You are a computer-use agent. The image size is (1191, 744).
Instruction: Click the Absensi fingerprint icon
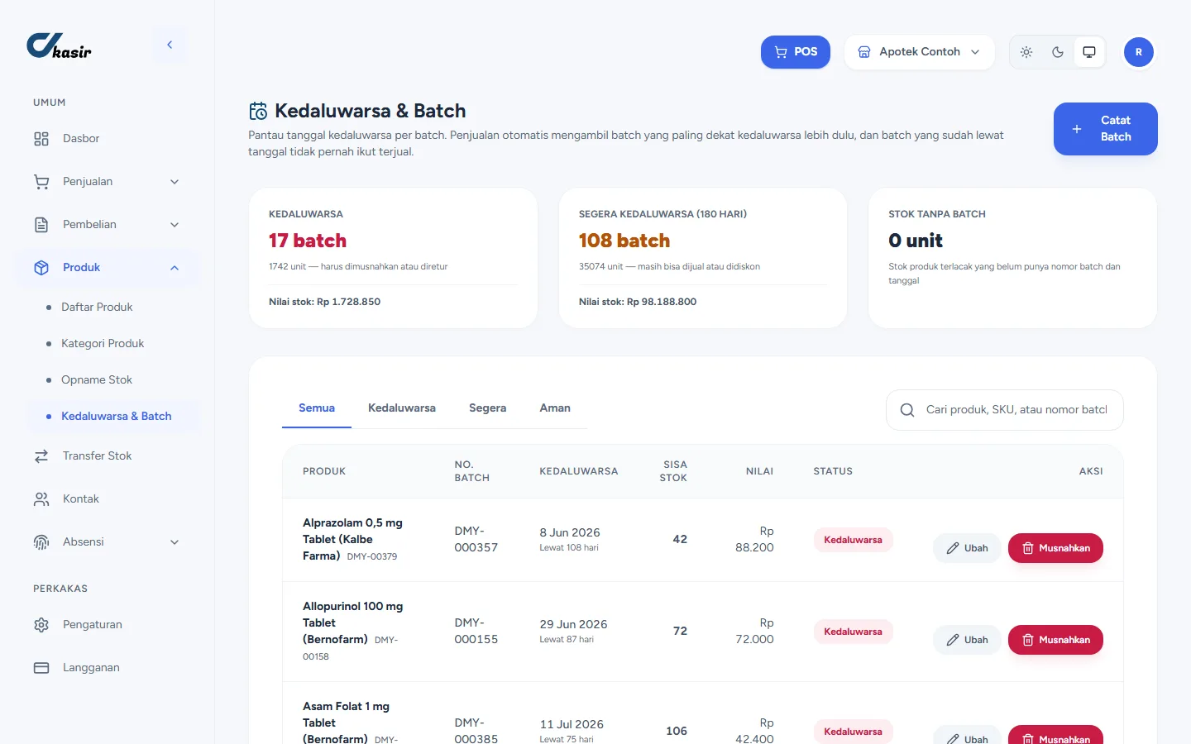coord(41,542)
